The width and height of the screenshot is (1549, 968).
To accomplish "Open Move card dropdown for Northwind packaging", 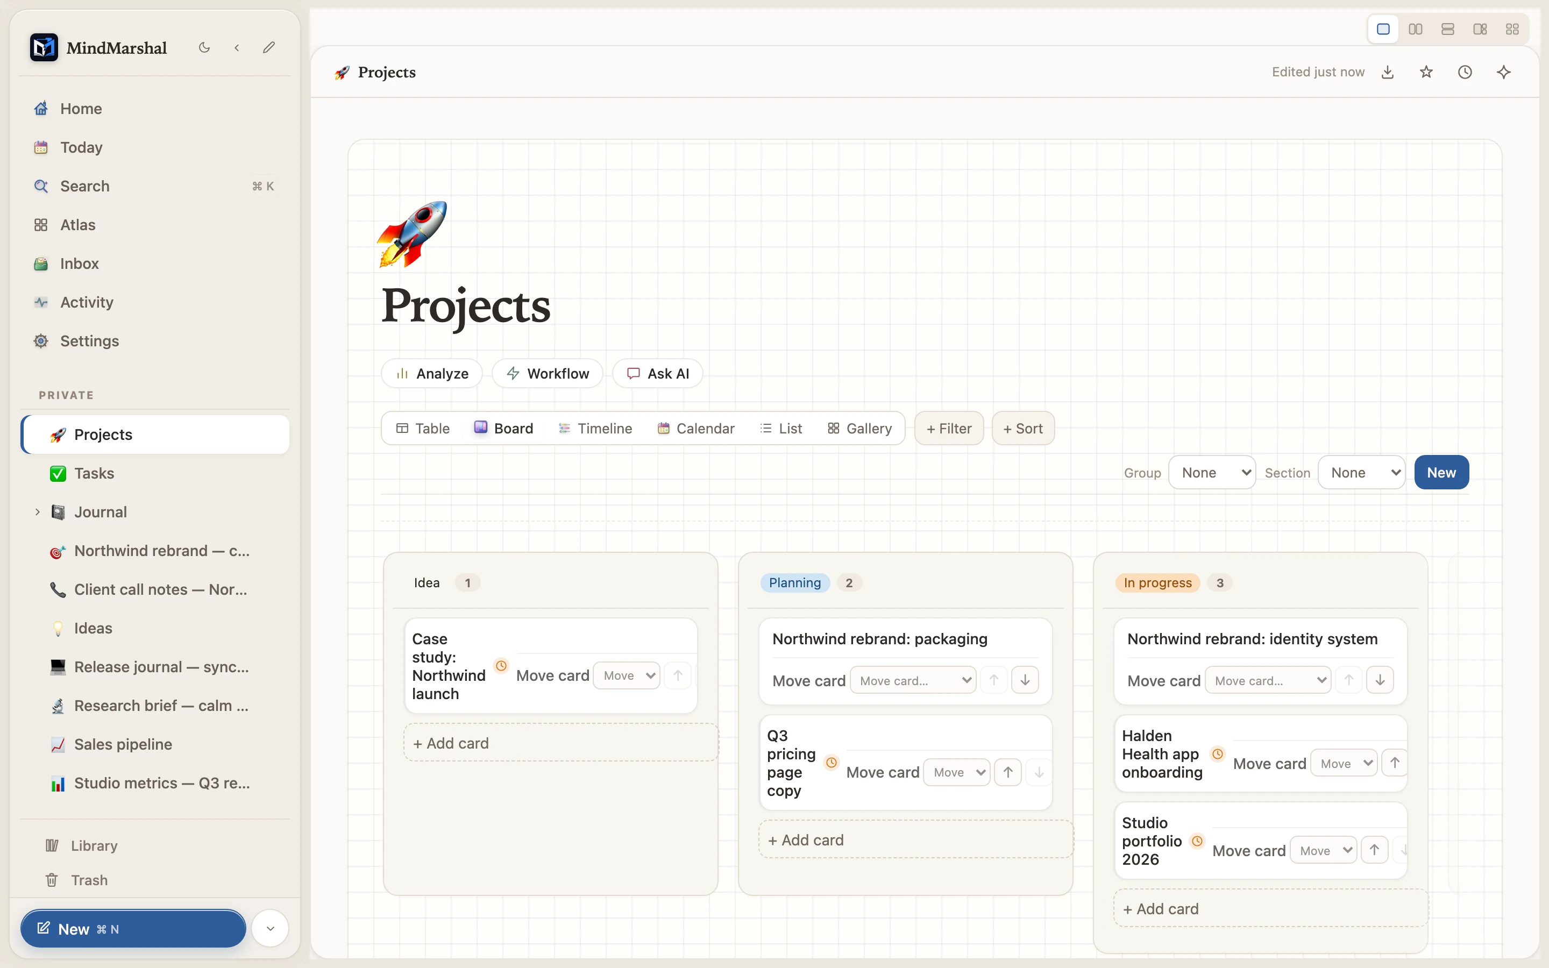I will [x=913, y=680].
